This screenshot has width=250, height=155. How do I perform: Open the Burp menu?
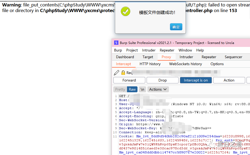coord(118,50)
